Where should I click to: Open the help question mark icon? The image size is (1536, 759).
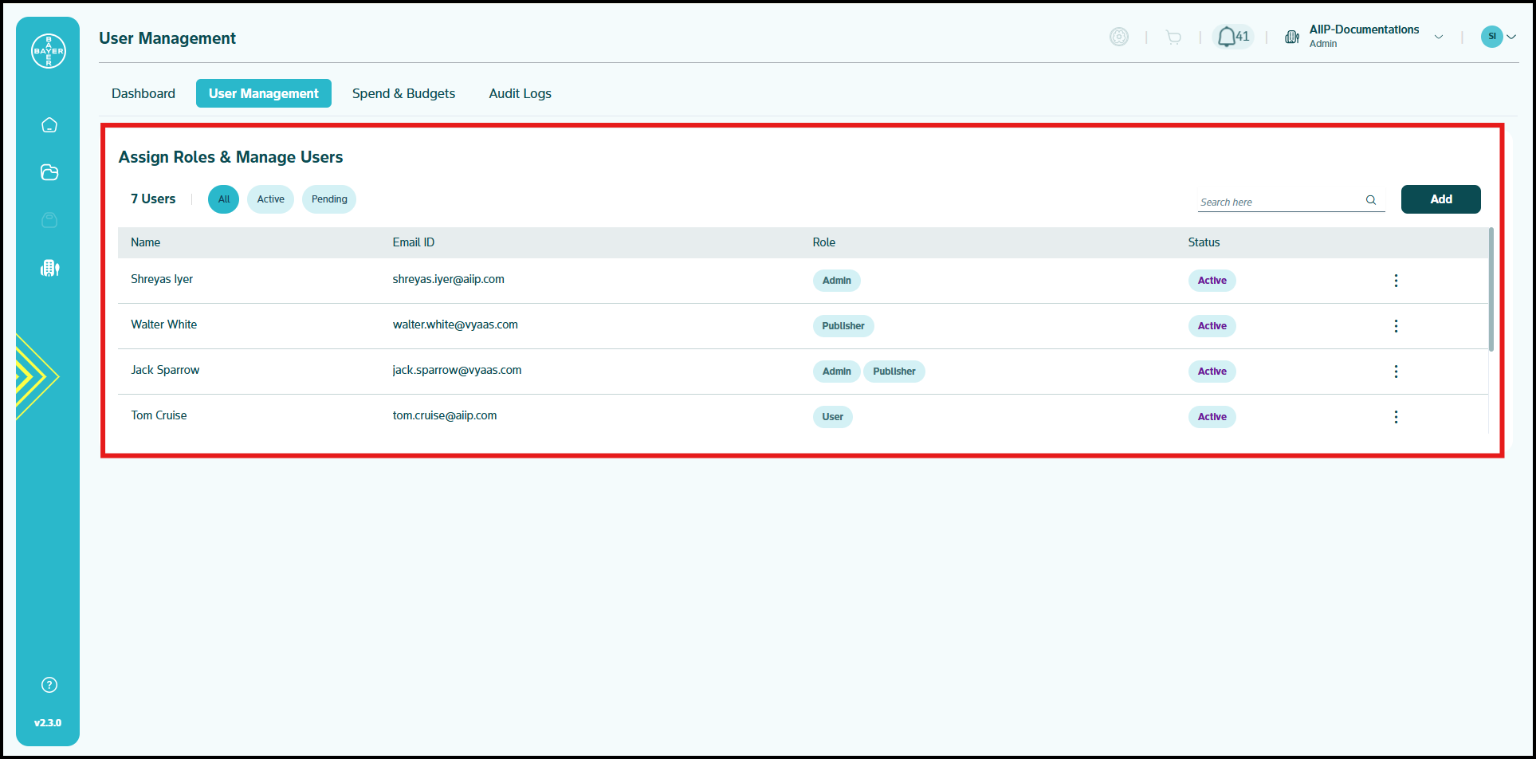[x=49, y=685]
